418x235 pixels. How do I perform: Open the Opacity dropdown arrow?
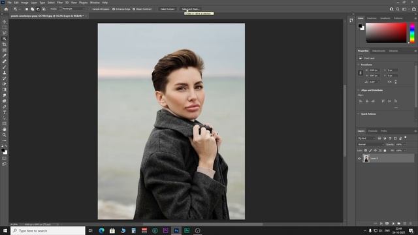[x=404, y=144]
